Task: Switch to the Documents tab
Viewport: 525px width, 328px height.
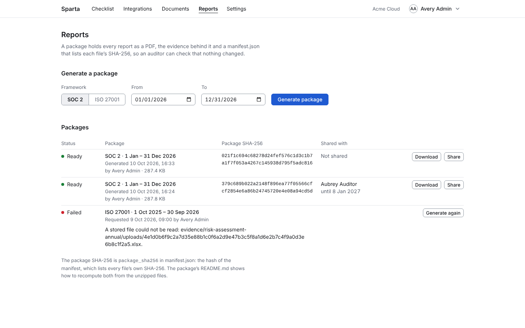Action: coord(175,9)
